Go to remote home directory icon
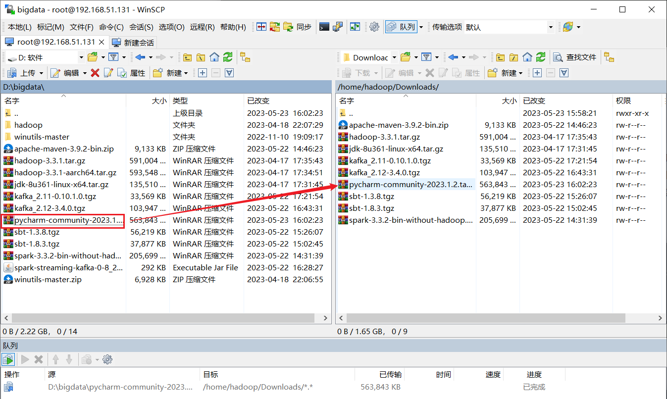The image size is (667, 399). (x=527, y=57)
